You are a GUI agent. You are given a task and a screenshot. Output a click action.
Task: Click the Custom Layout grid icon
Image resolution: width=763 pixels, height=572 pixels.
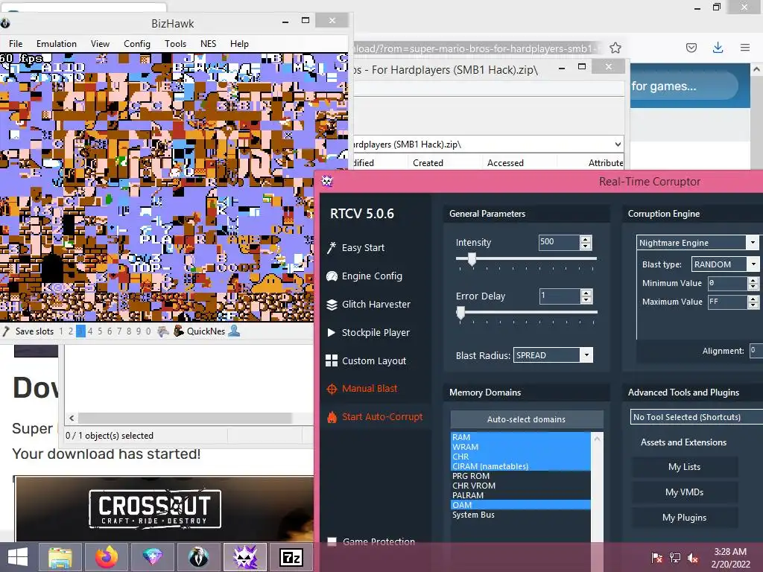click(332, 360)
